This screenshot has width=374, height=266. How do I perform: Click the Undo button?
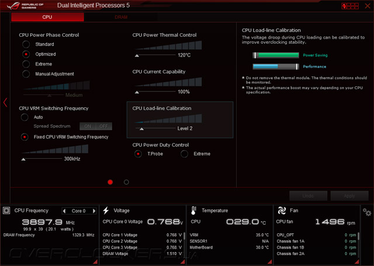click(308, 196)
